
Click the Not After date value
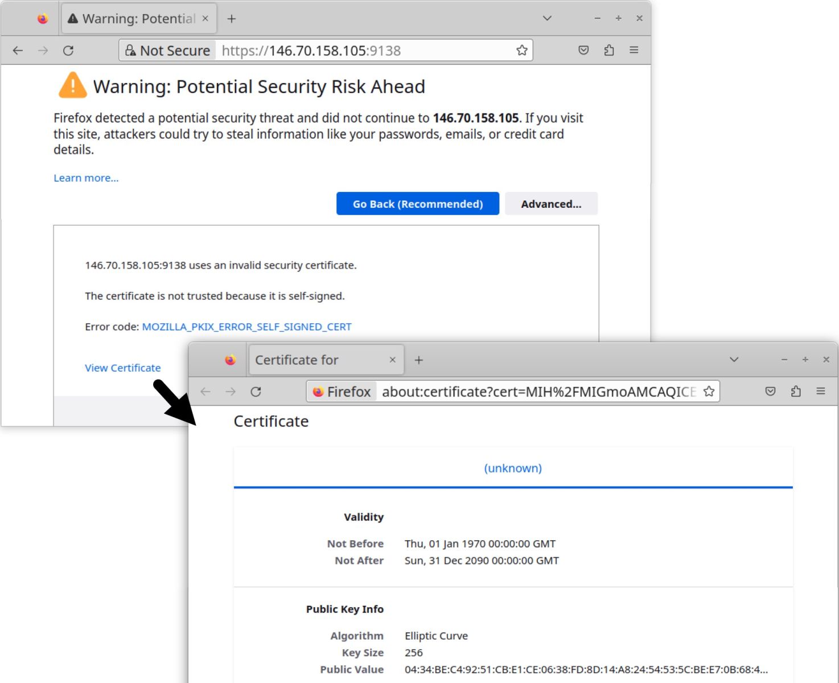click(x=482, y=561)
